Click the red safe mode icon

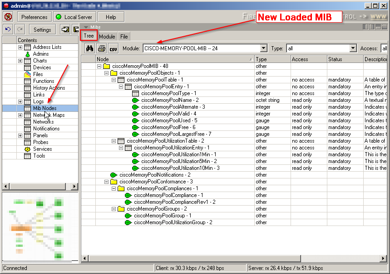[9, 17]
